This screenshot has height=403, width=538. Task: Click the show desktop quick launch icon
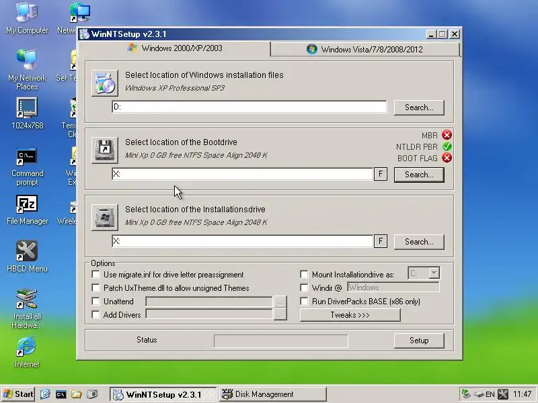click(45, 394)
